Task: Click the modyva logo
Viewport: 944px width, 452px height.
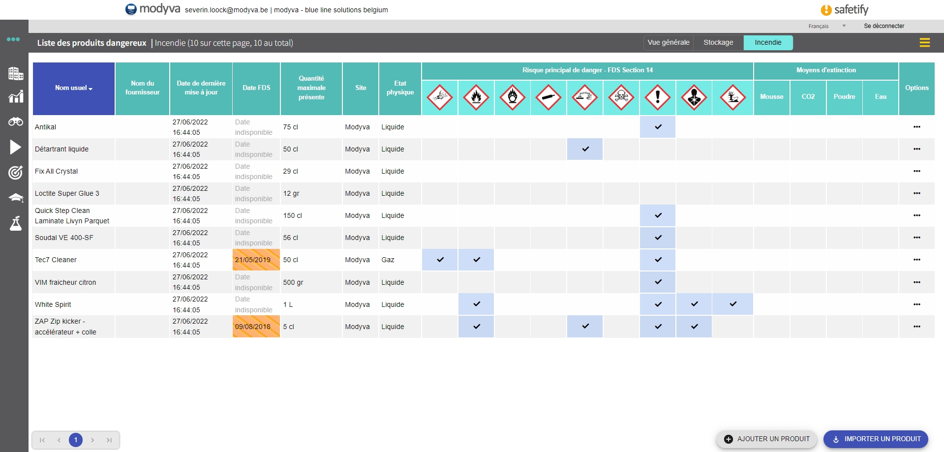Action: tap(152, 9)
